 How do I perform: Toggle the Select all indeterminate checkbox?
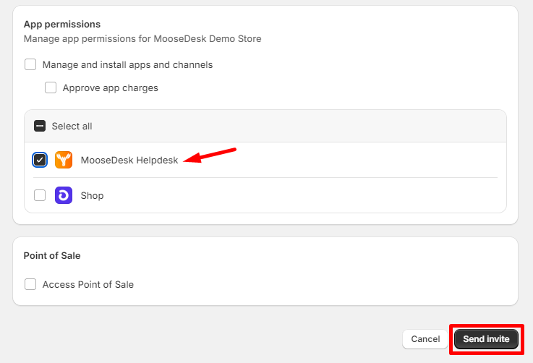[x=40, y=126]
